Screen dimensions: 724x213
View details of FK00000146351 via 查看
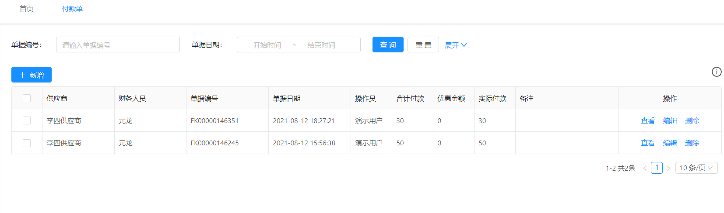[647, 121]
